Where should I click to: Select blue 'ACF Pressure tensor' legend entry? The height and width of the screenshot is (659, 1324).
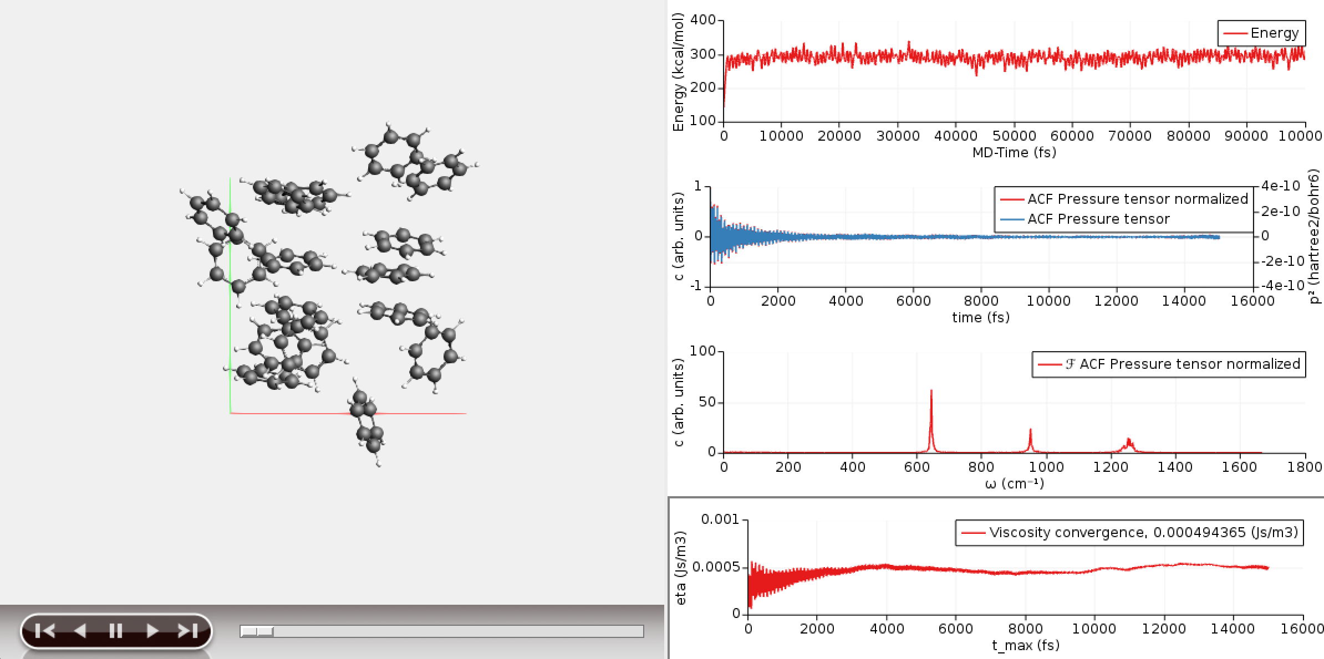[1085, 219]
